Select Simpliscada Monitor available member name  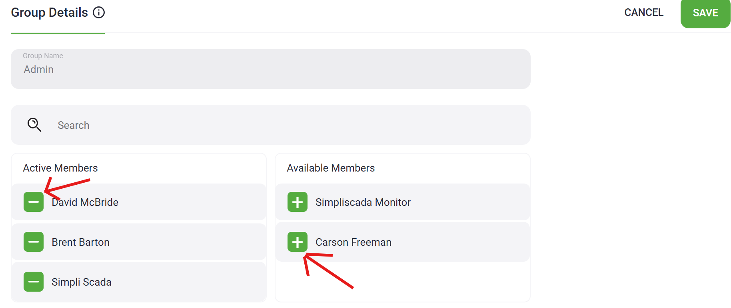tap(363, 202)
